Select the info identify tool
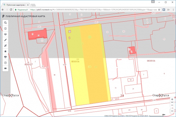 (x=5, y=28)
